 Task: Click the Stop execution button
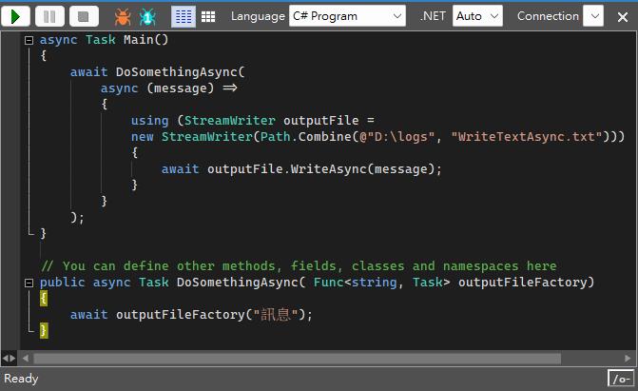84,16
